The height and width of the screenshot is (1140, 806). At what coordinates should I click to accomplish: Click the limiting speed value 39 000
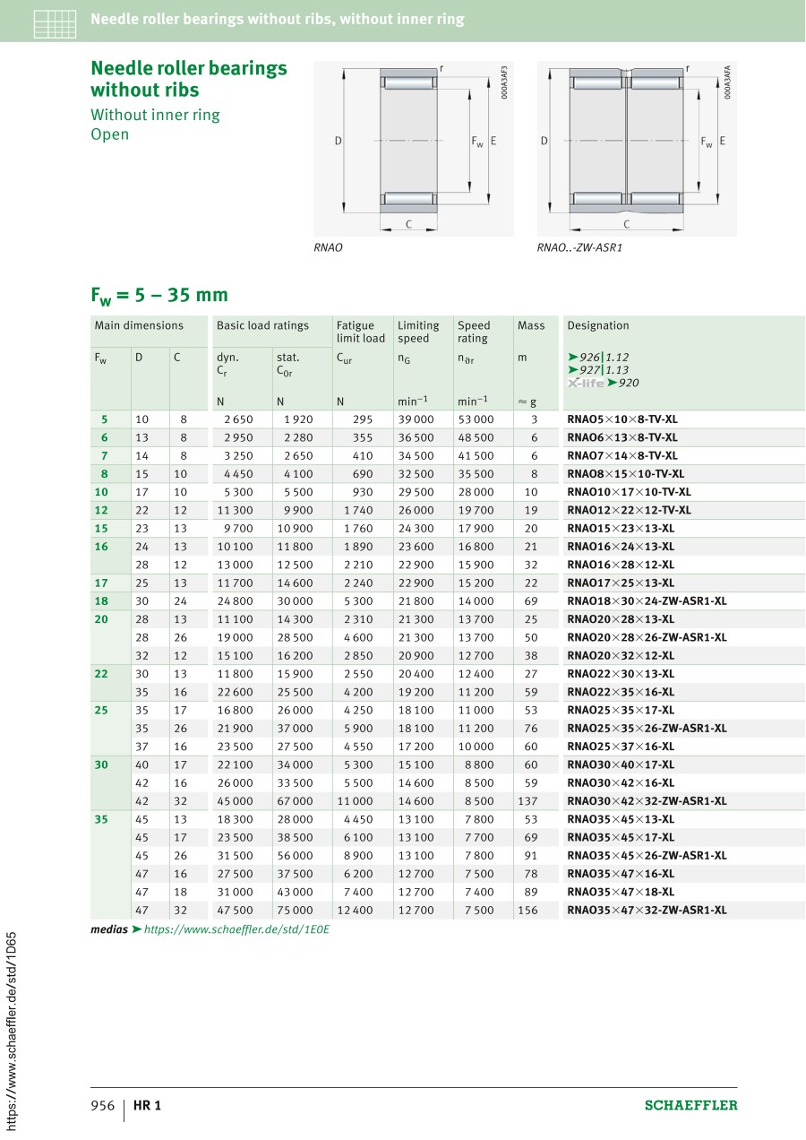click(416, 419)
